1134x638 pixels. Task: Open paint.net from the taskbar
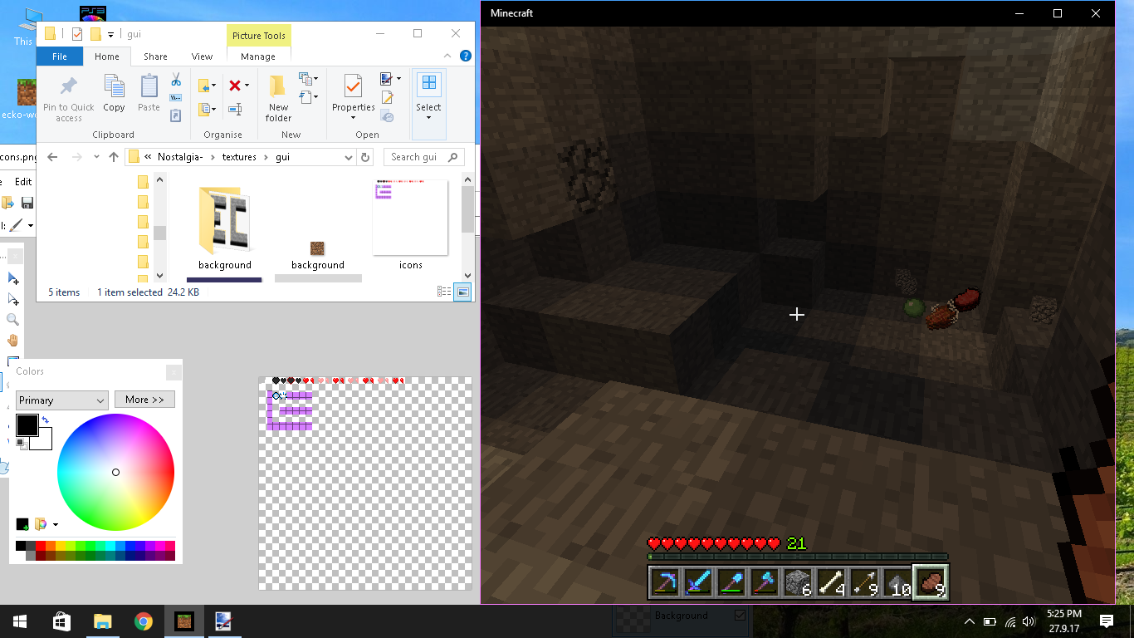(224, 621)
